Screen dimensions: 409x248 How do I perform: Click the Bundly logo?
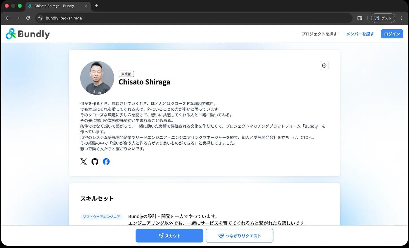(28, 34)
